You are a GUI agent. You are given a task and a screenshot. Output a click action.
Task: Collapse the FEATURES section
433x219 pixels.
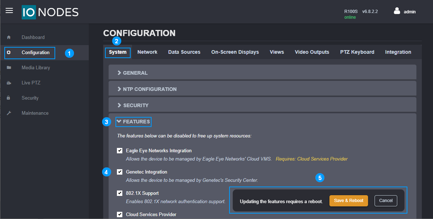click(133, 122)
